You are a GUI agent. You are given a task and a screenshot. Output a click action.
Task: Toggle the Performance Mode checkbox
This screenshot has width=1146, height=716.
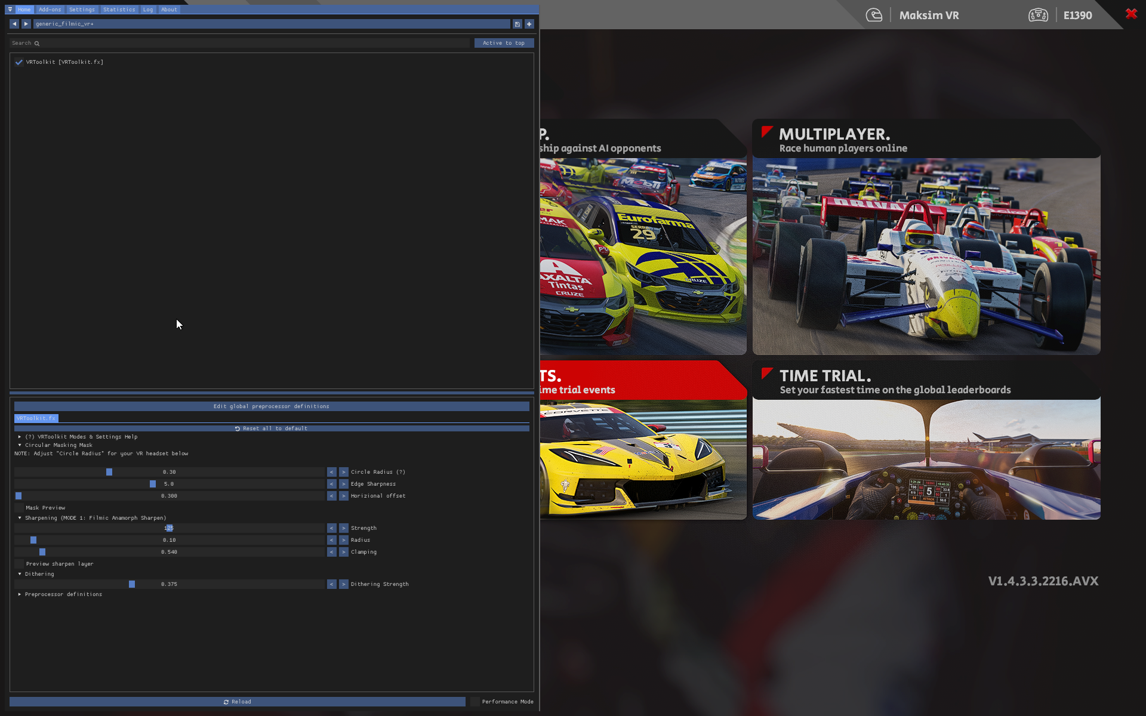pos(475,702)
